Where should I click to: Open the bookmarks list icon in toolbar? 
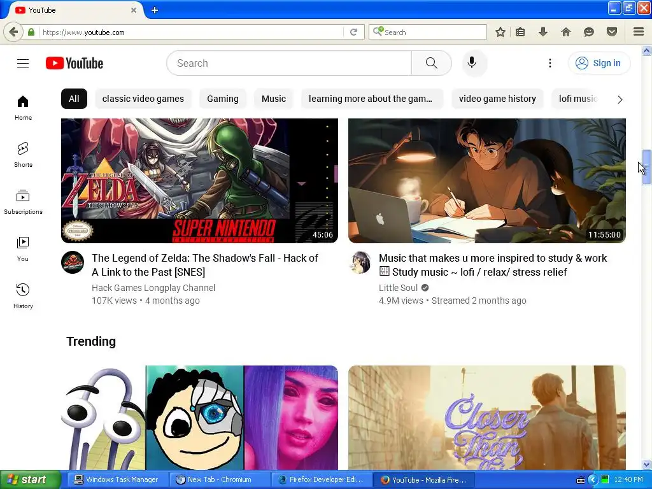(x=520, y=32)
